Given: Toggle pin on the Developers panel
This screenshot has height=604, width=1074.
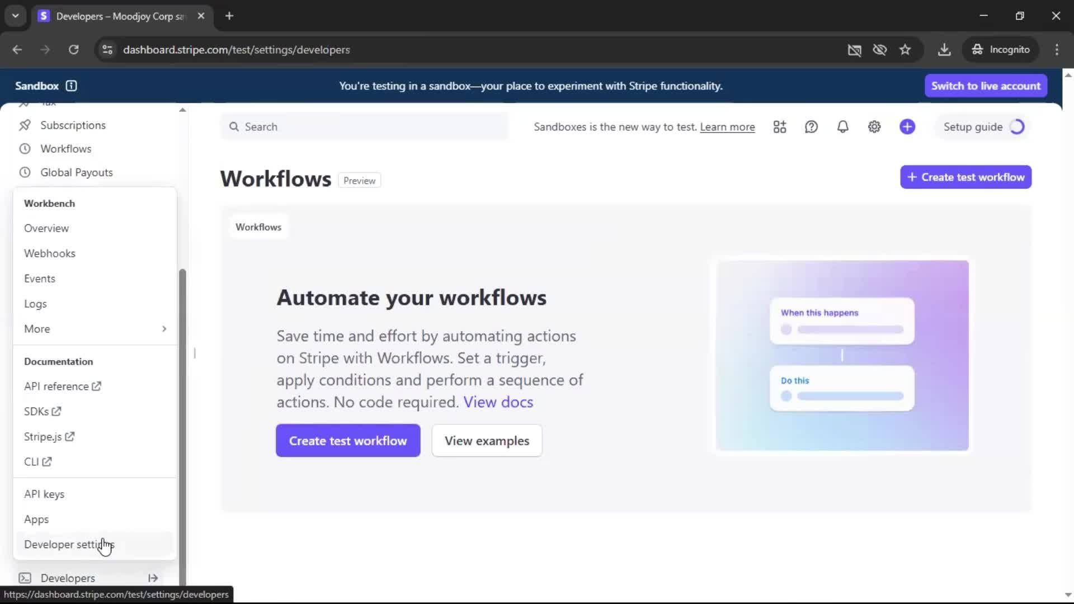Looking at the screenshot, I should click(153, 578).
